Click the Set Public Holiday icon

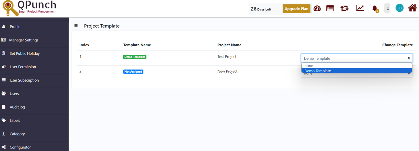(x=4, y=53)
